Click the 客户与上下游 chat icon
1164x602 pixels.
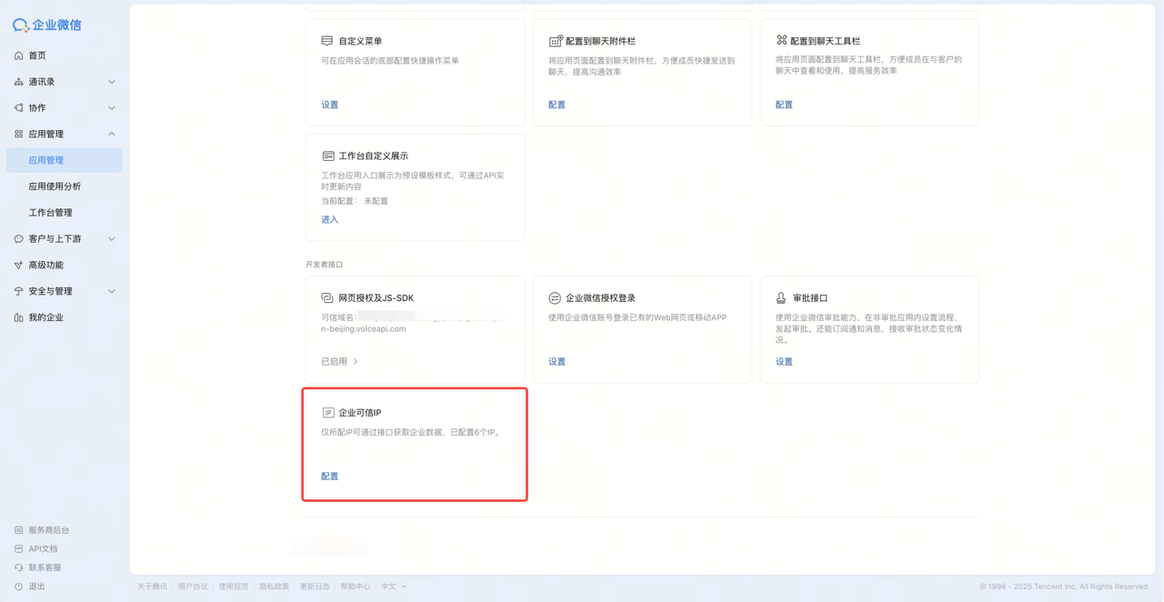(x=18, y=239)
